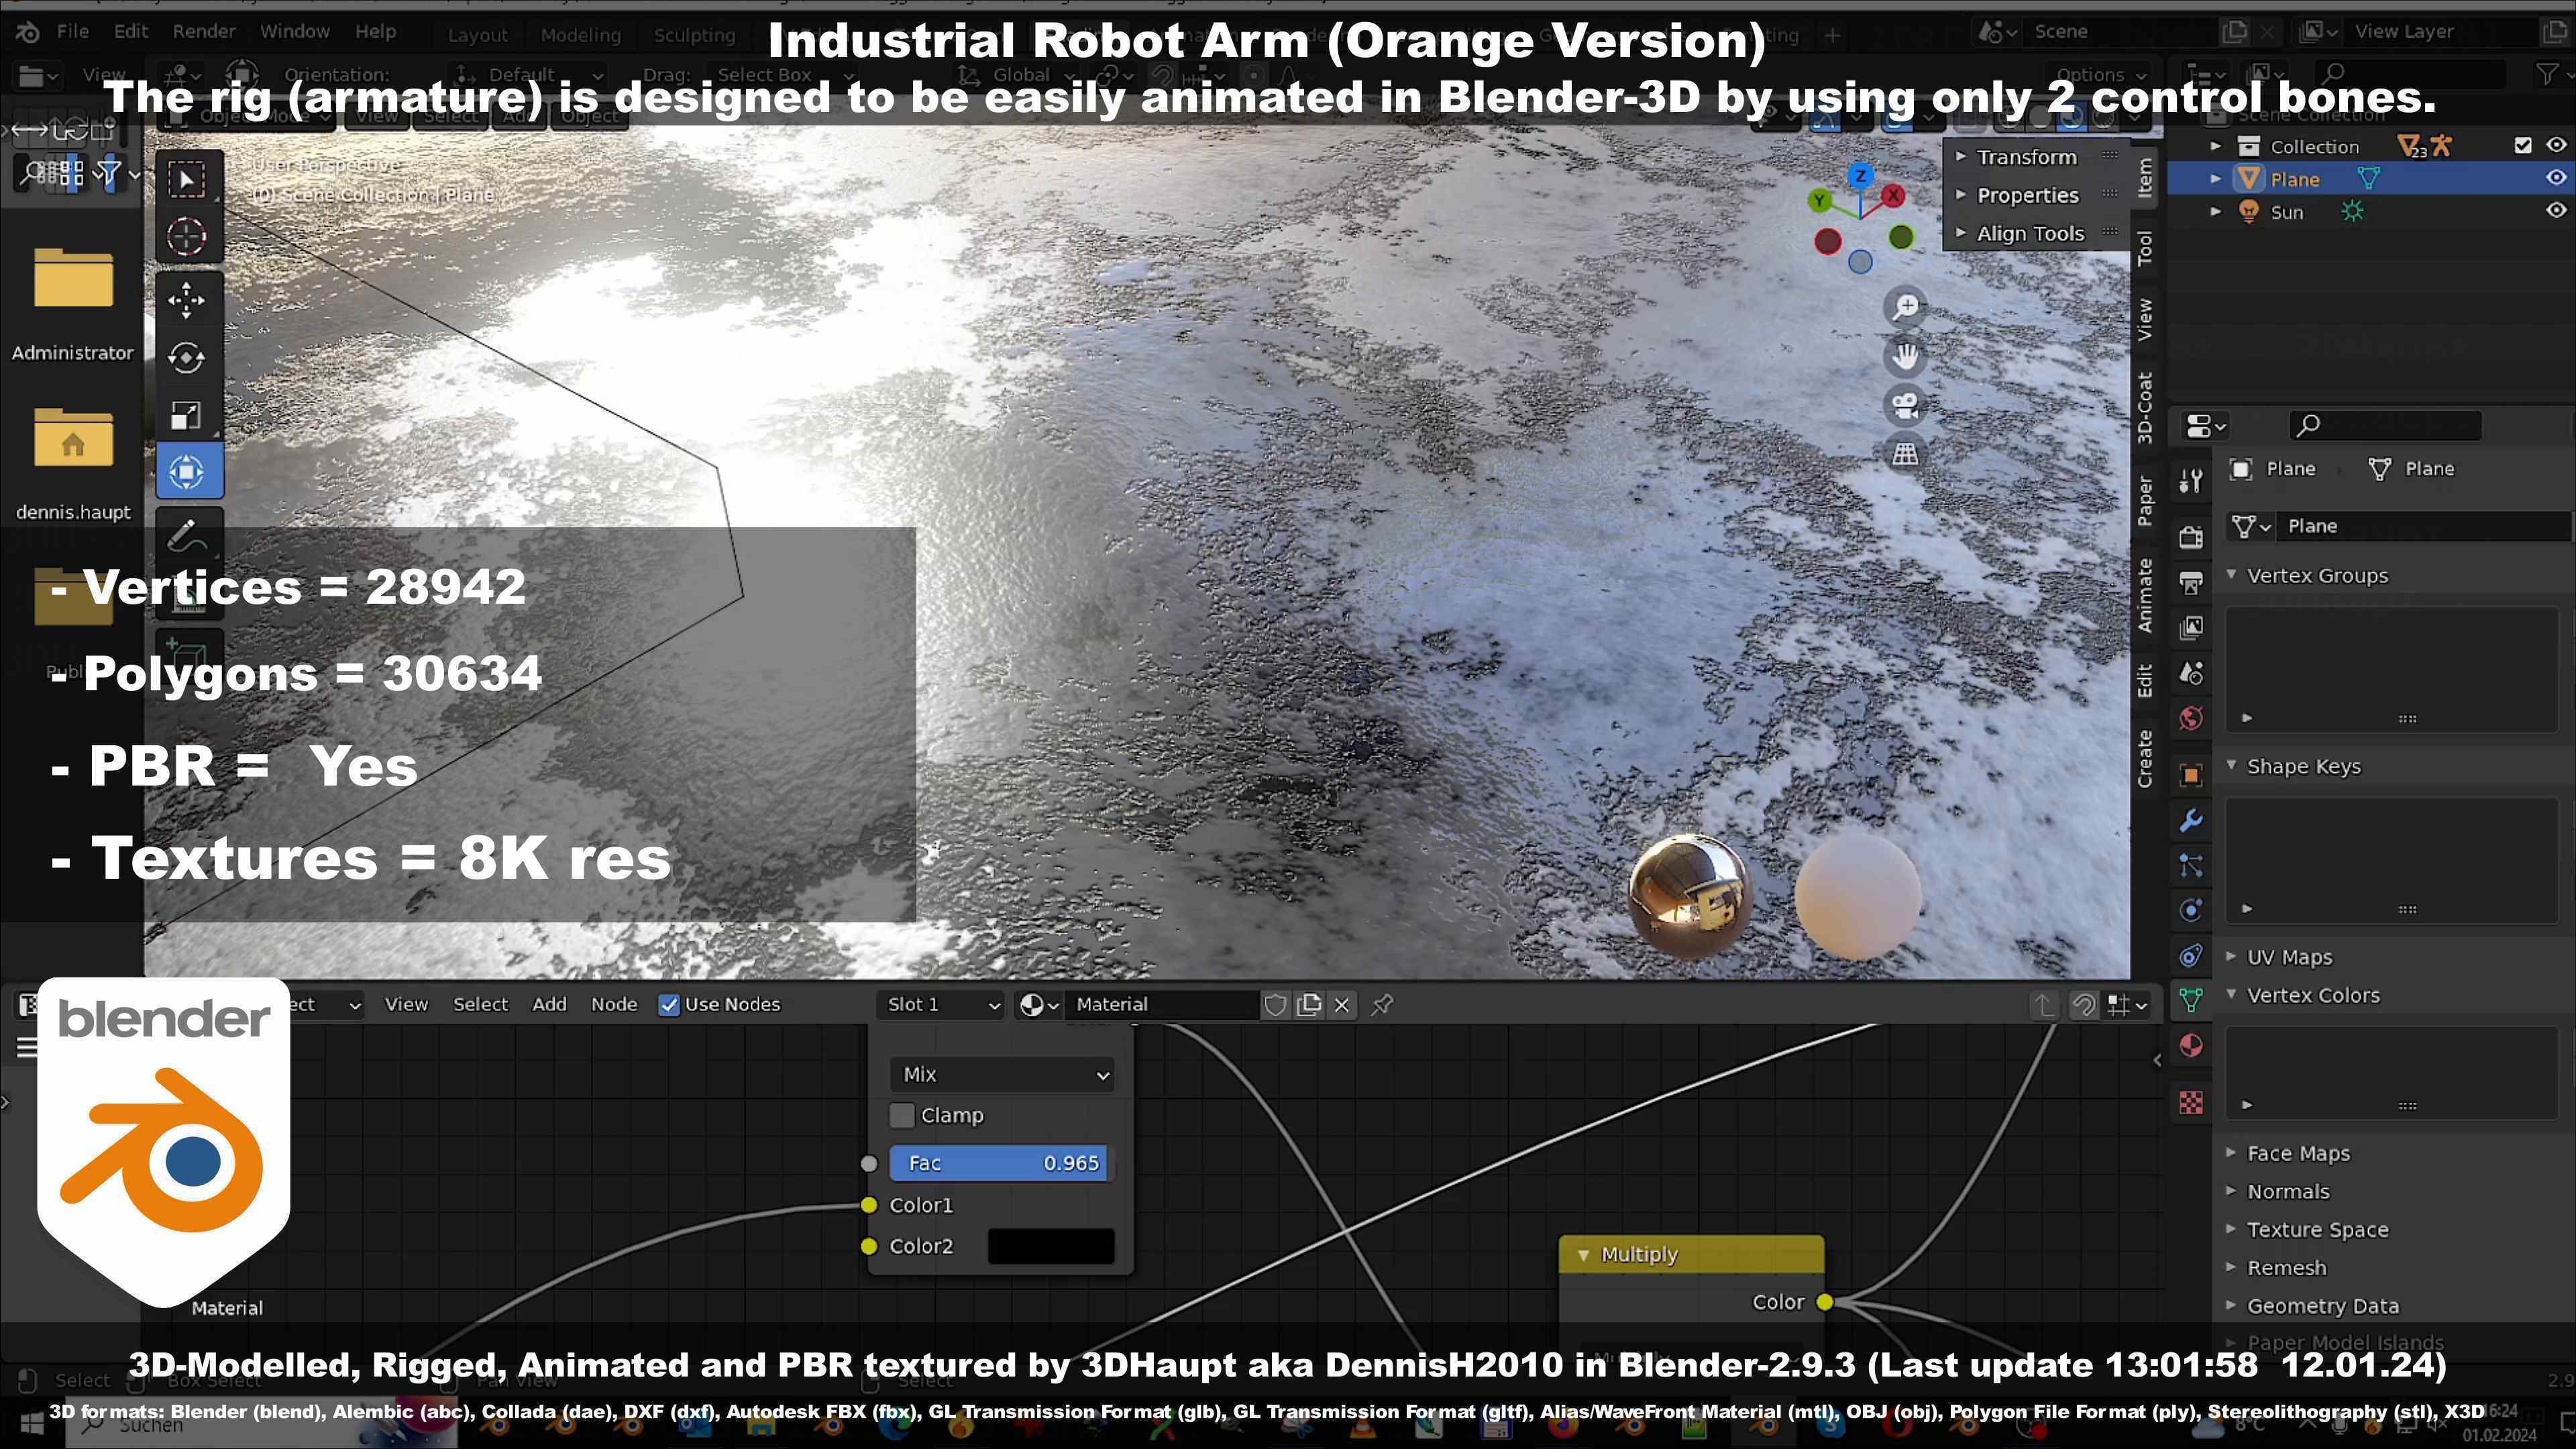The height and width of the screenshot is (1449, 2576).
Task: Open the material browse sphere dropdown
Action: tap(1038, 1005)
